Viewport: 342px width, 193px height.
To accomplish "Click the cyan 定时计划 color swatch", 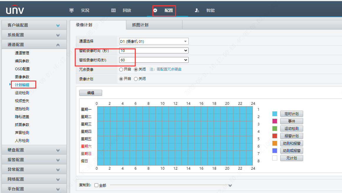I will click(274, 114).
